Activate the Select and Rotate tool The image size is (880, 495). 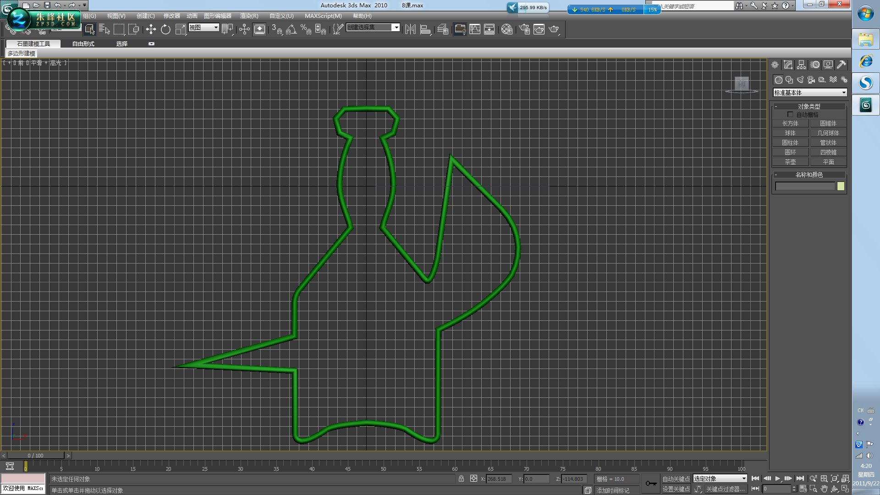coord(165,29)
